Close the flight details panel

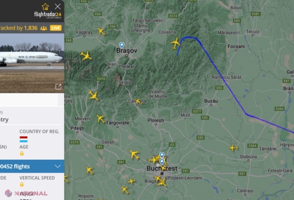click(x=57, y=7)
